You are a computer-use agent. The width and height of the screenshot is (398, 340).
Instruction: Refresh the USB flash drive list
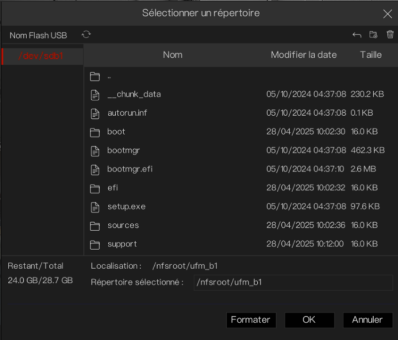[x=86, y=35]
